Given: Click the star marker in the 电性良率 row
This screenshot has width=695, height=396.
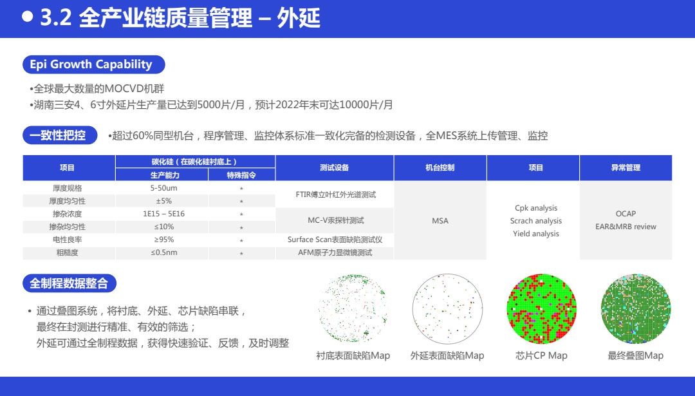Looking at the screenshot, I should (241, 240).
